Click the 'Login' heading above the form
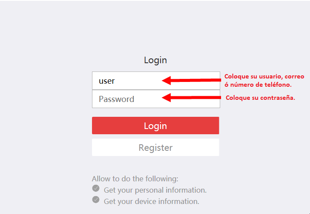This screenshot has width=310, height=214. click(x=155, y=60)
